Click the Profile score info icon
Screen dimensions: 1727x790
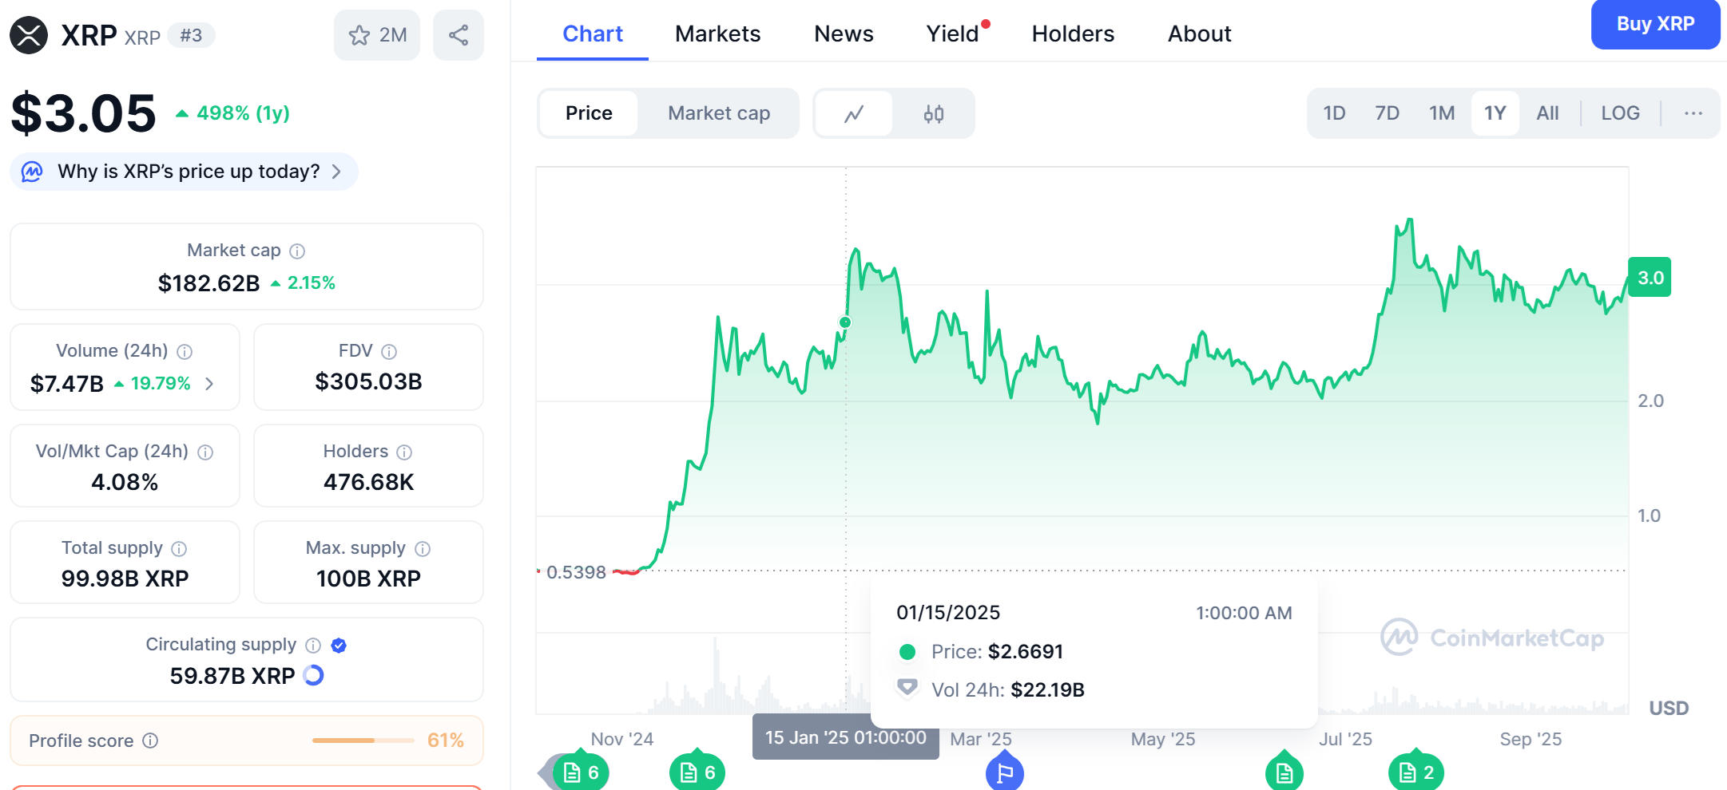coord(150,741)
